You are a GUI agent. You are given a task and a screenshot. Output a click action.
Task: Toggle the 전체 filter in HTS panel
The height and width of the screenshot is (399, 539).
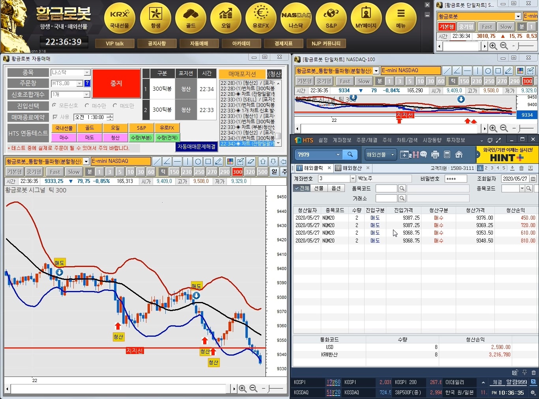coord(302,188)
